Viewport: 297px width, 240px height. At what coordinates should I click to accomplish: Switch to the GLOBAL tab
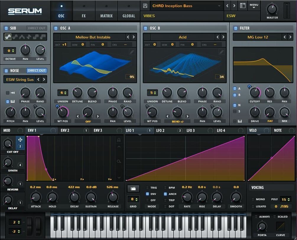(129, 11)
